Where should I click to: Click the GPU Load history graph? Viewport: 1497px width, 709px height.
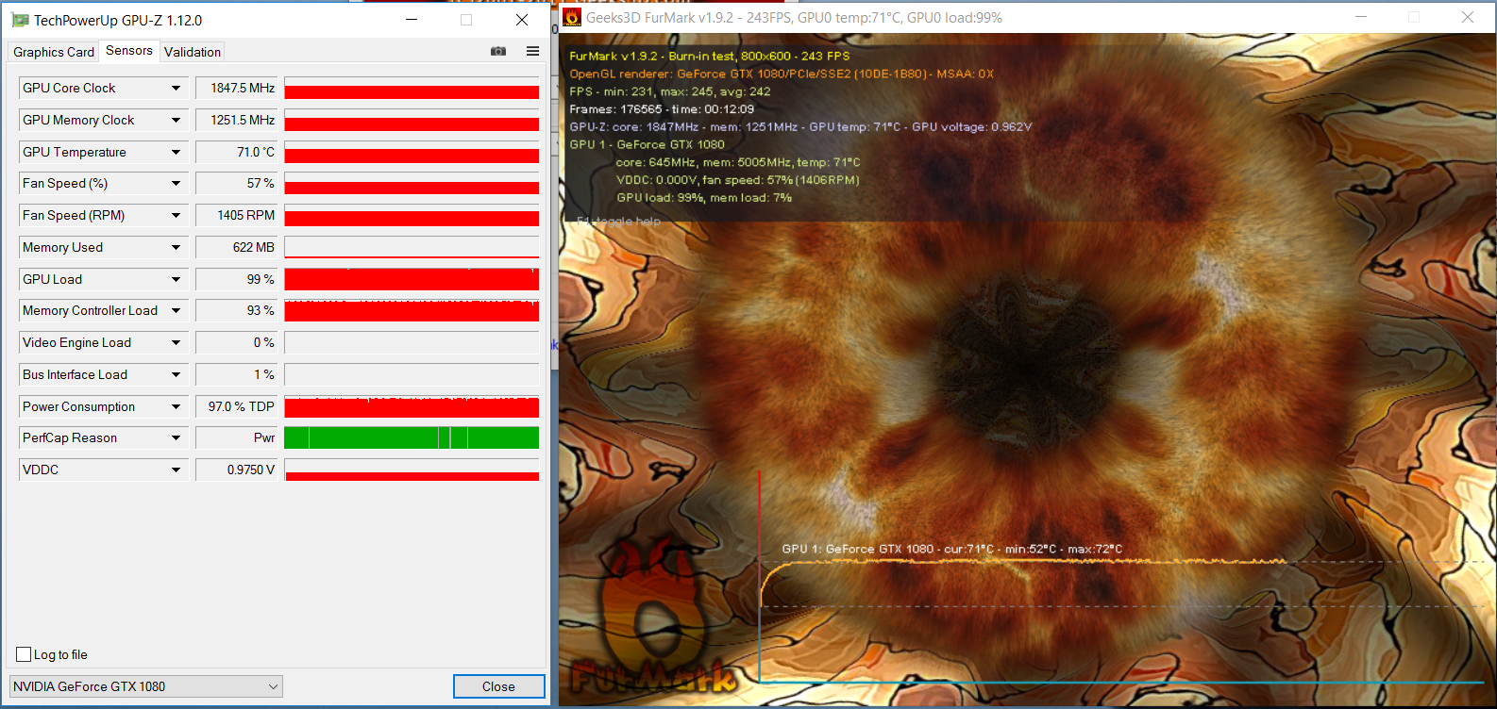[x=412, y=279]
